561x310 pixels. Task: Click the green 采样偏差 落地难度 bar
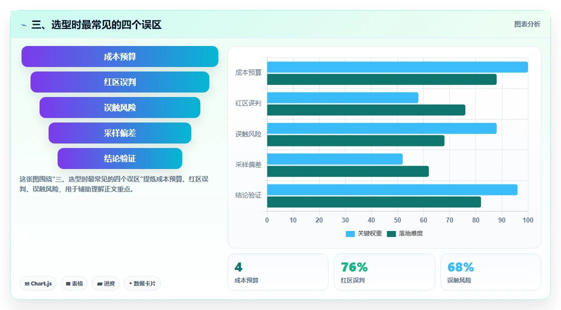[x=348, y=171]
